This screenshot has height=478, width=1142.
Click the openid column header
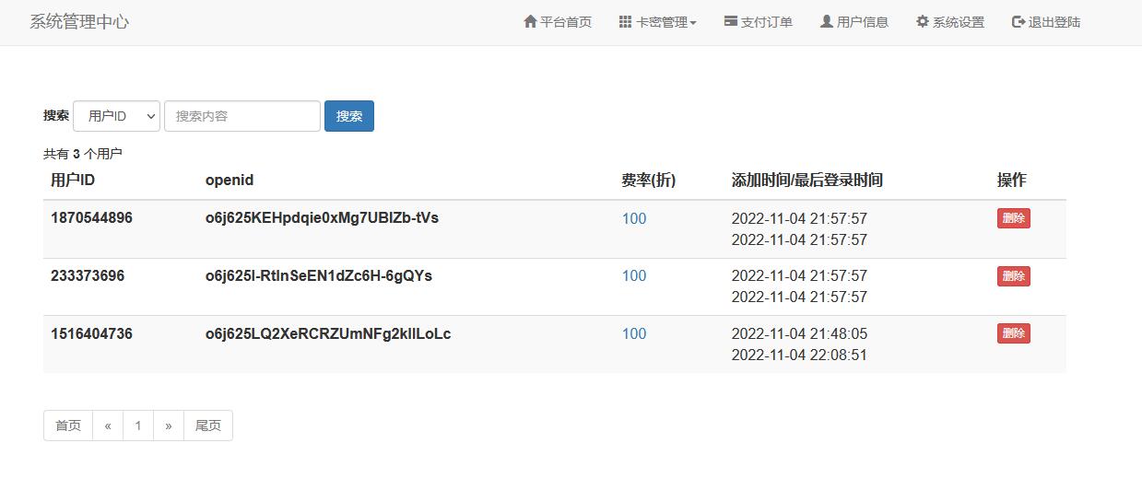tap(230, 181)
